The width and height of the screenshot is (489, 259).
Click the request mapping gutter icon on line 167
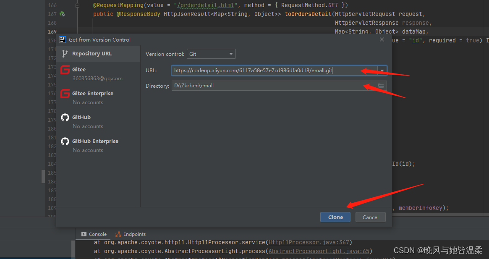click(63, 14)
